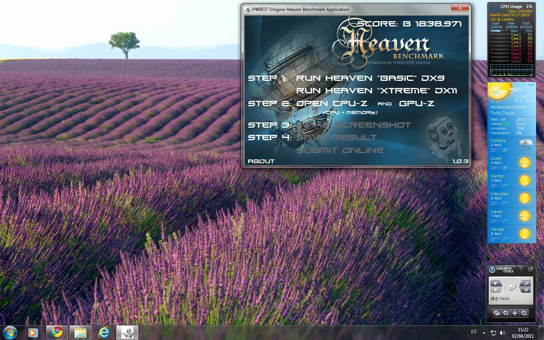The width and height of the screenshot is (544, 340).
Task: Click the 1.0.3 version label
Action: tap(460, 161)
